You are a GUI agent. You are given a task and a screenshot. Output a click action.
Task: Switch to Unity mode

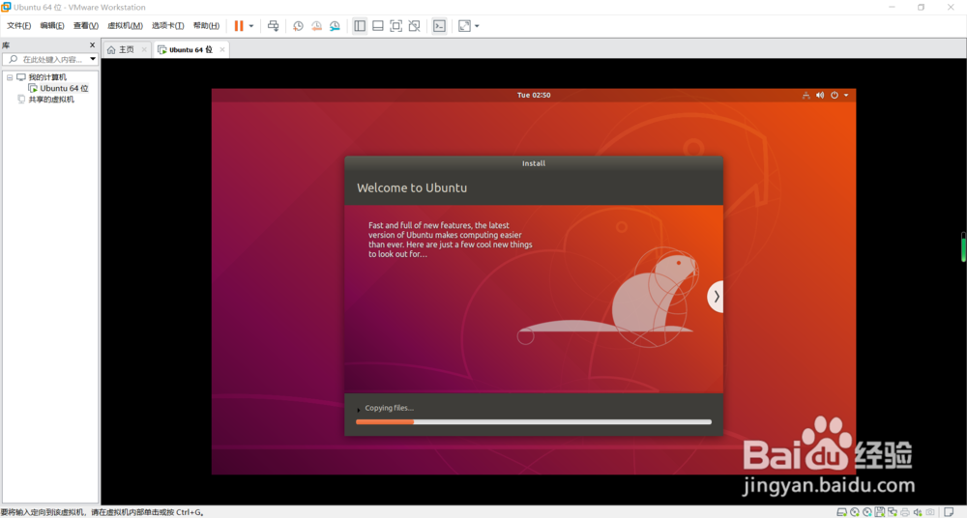[415, 26]
